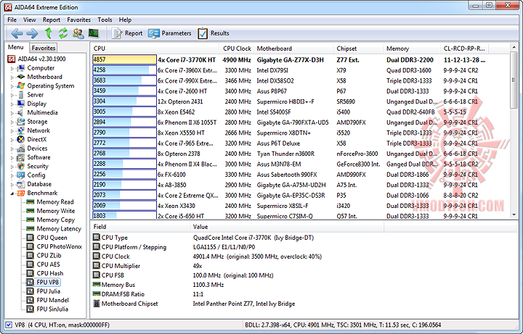Click the Back arrow toolbar icon
This screenshot has width=523, height=334.
[17, 33]
